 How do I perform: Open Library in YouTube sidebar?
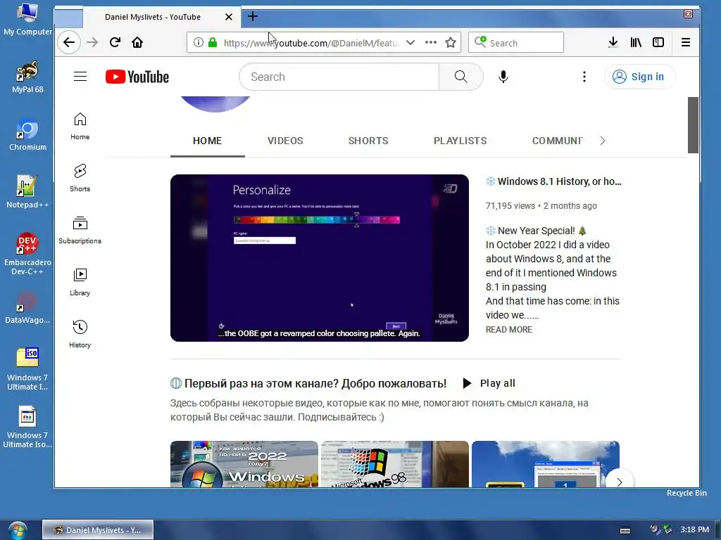pyautogui.click(x=80, y=282)
